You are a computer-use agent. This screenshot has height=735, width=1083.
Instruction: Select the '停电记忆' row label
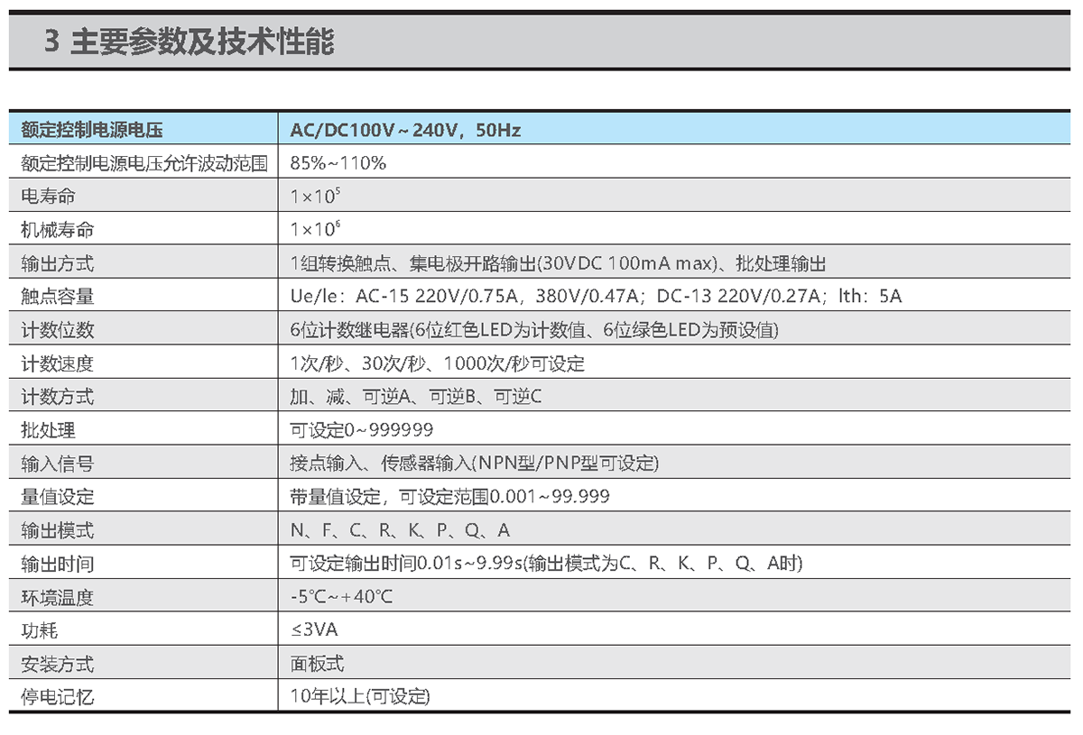(57, 697)
